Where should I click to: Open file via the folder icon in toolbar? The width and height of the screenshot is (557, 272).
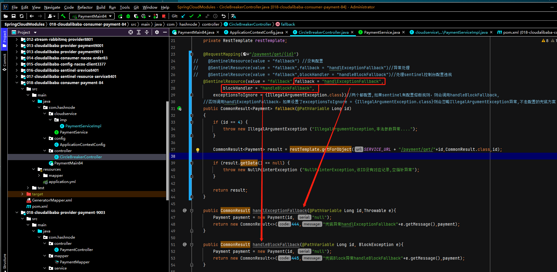(x=6, y=16)
